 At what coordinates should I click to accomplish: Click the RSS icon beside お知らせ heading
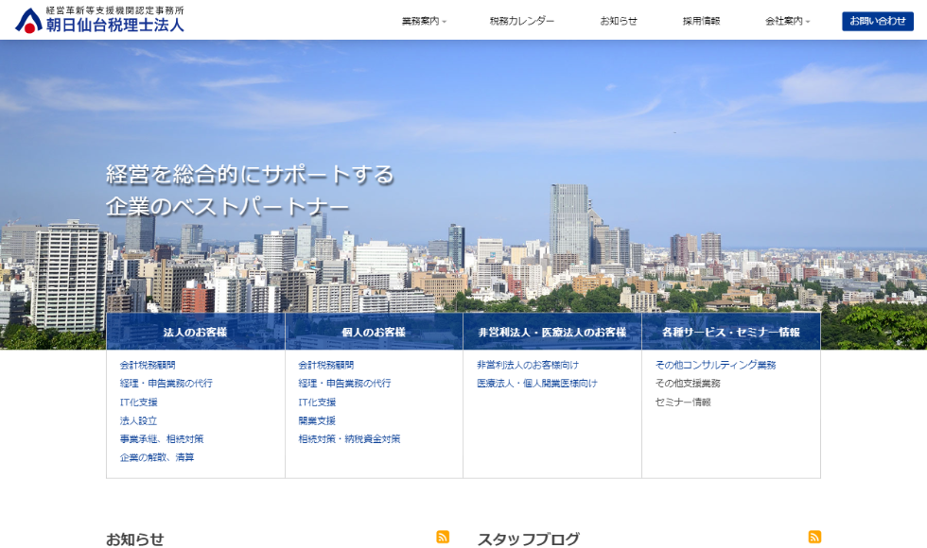443,537
